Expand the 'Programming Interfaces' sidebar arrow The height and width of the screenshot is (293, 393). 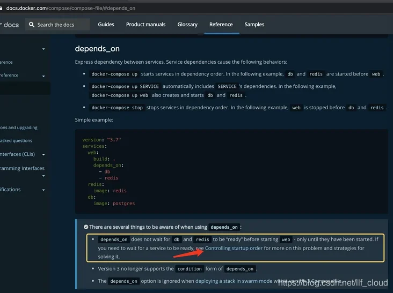click(x=43, y=176)
